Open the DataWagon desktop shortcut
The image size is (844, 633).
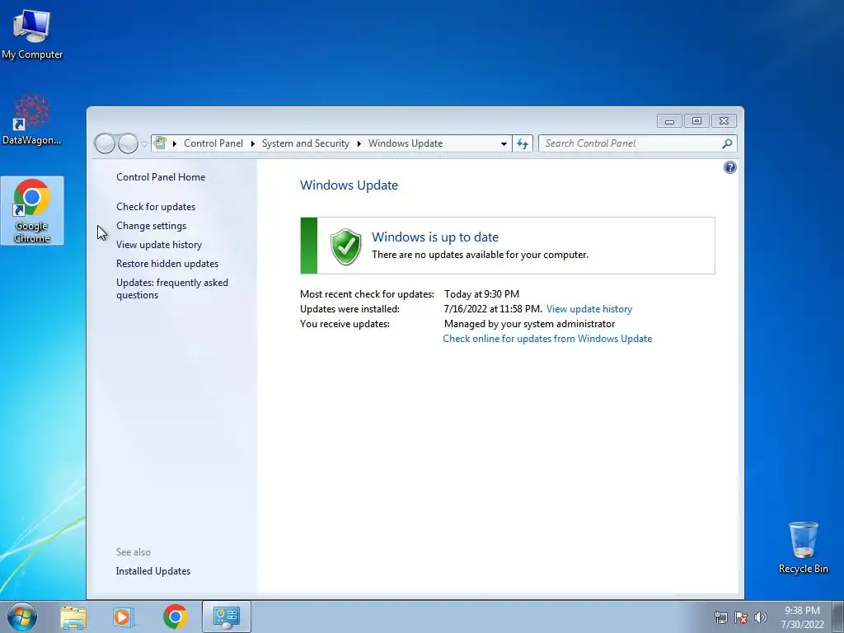[32, 120]
